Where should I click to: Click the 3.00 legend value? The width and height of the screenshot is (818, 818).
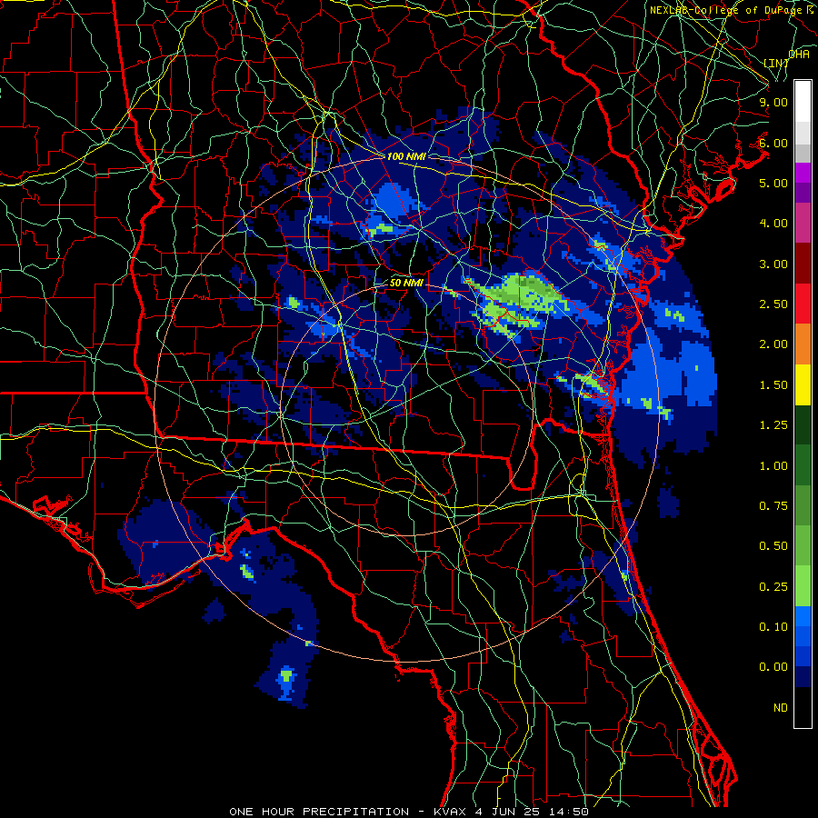coord(773,264)
